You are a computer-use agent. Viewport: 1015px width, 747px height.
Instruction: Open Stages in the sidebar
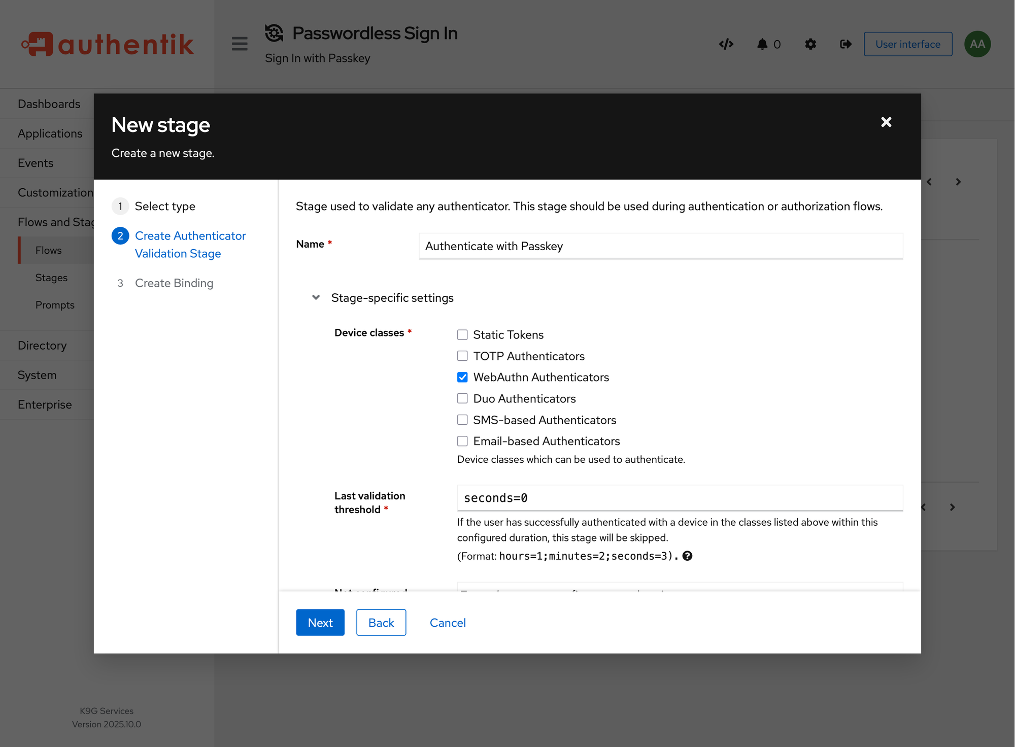pos(51,278)
